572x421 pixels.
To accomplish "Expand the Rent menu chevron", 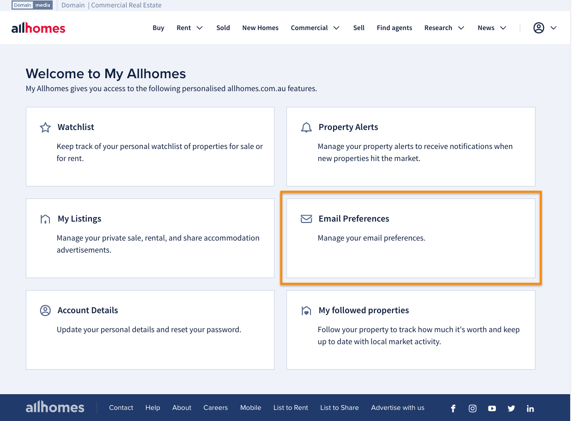I will pos(200,28).
